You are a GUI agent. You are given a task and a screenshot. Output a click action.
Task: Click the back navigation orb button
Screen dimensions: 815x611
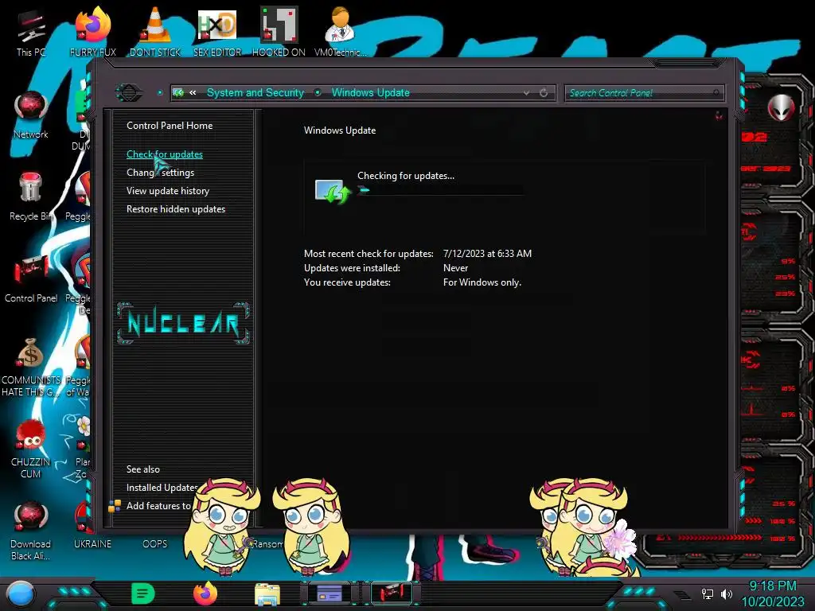pos(128,93)
